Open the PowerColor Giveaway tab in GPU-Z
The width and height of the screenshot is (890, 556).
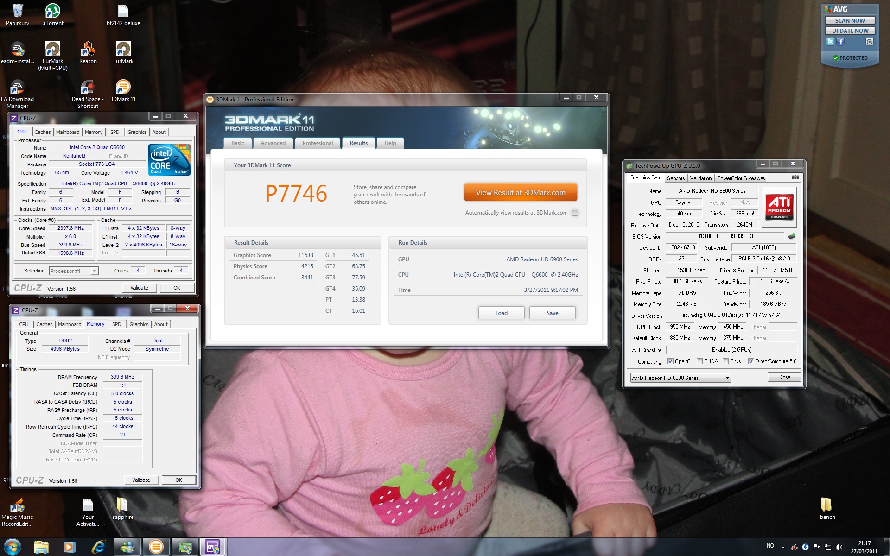tap(741, 178)
